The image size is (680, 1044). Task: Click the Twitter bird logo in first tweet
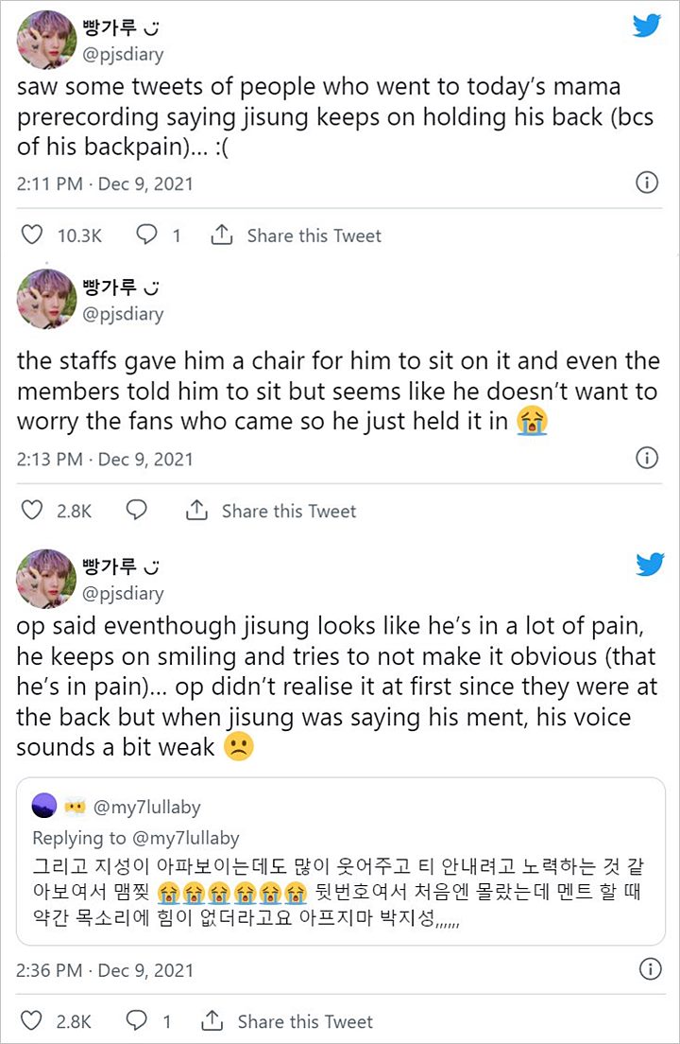[x=647, y=26]
